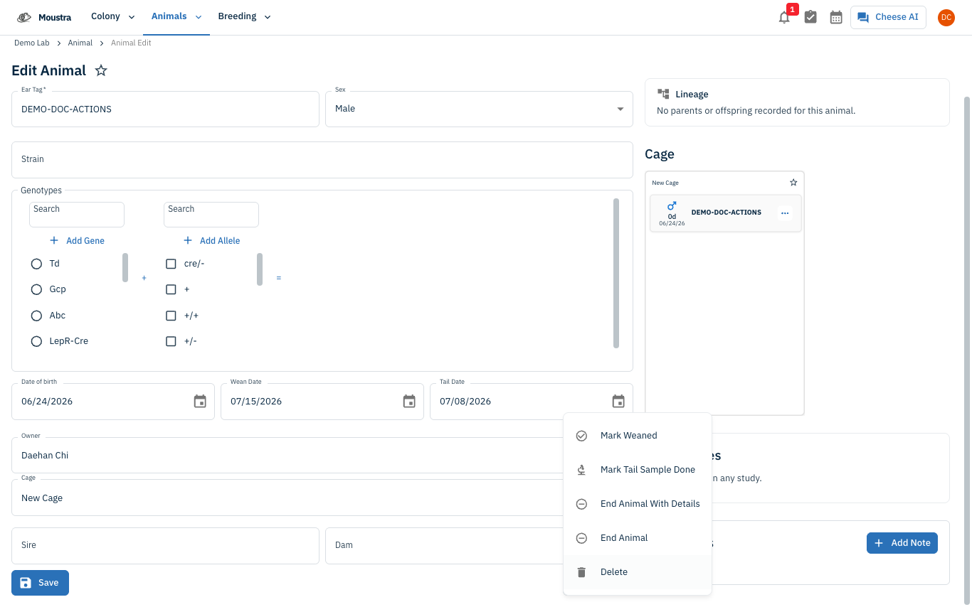Viewport: 972px width, 607px height.
Task: Choose End Animal With Details
Action: click(x=638, y=504)
